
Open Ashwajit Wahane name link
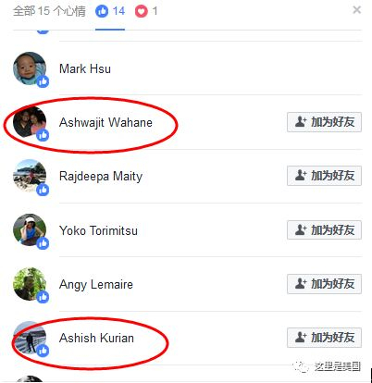pyautogui.click(x=105, y=122)
